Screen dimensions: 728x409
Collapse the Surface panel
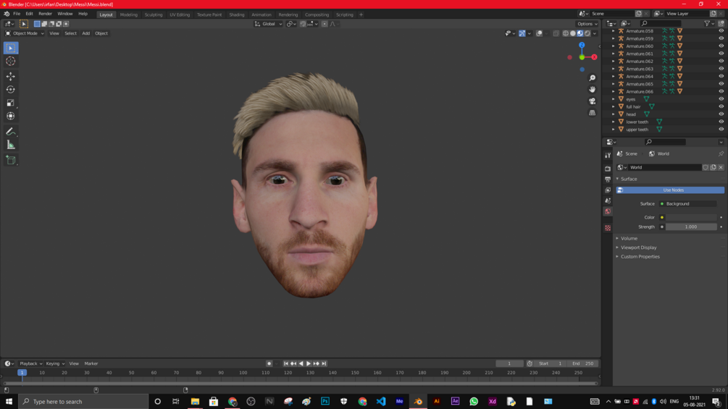pos(629,179)
